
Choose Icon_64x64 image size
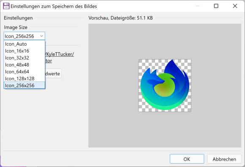coord(24,71)
